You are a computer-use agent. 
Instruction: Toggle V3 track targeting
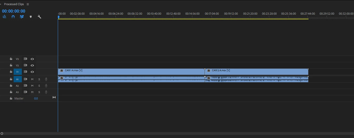coord(17,59)
